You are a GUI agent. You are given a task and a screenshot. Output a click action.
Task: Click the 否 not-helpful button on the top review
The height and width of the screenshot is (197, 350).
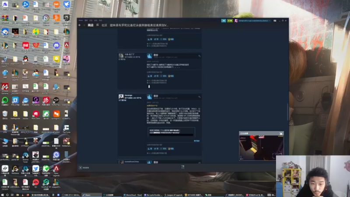coord(156,39)
